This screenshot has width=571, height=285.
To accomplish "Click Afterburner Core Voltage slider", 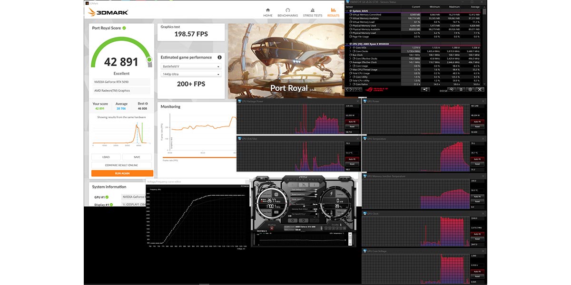I will (x=304, y=191).
